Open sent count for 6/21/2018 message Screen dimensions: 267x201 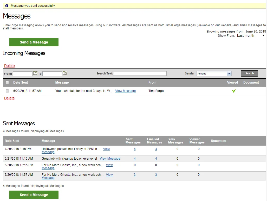click(x=135, y=159)
